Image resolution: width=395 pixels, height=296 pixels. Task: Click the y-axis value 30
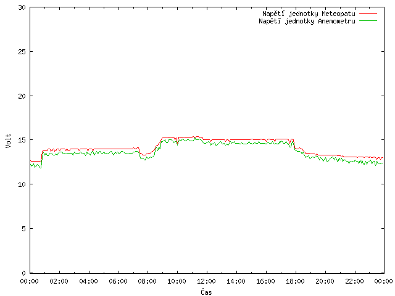pos(22,7)
